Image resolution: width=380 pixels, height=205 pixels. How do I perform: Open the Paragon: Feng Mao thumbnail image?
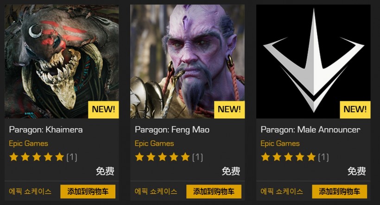pyautogui.click(x=187, y=62)
